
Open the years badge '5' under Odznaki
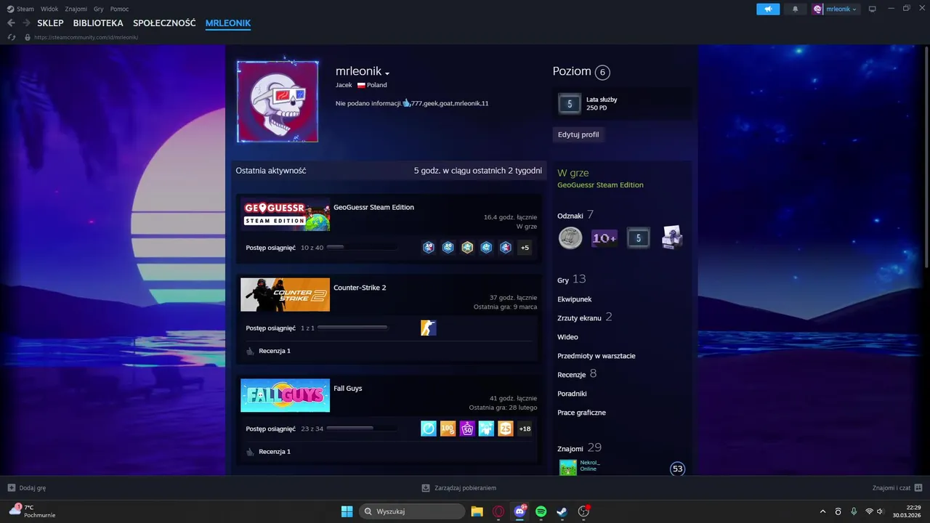(638, 238)
